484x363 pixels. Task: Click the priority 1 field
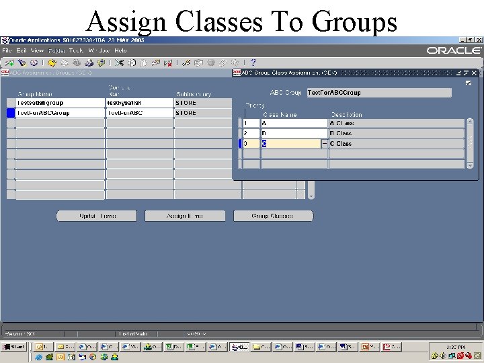pyautogui.click(x=251, y=123)
